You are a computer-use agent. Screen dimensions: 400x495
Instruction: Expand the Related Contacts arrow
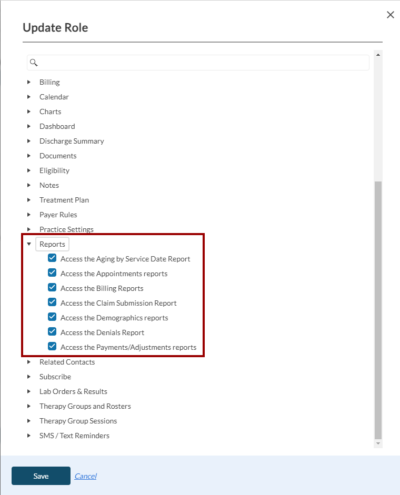[29, 362]
